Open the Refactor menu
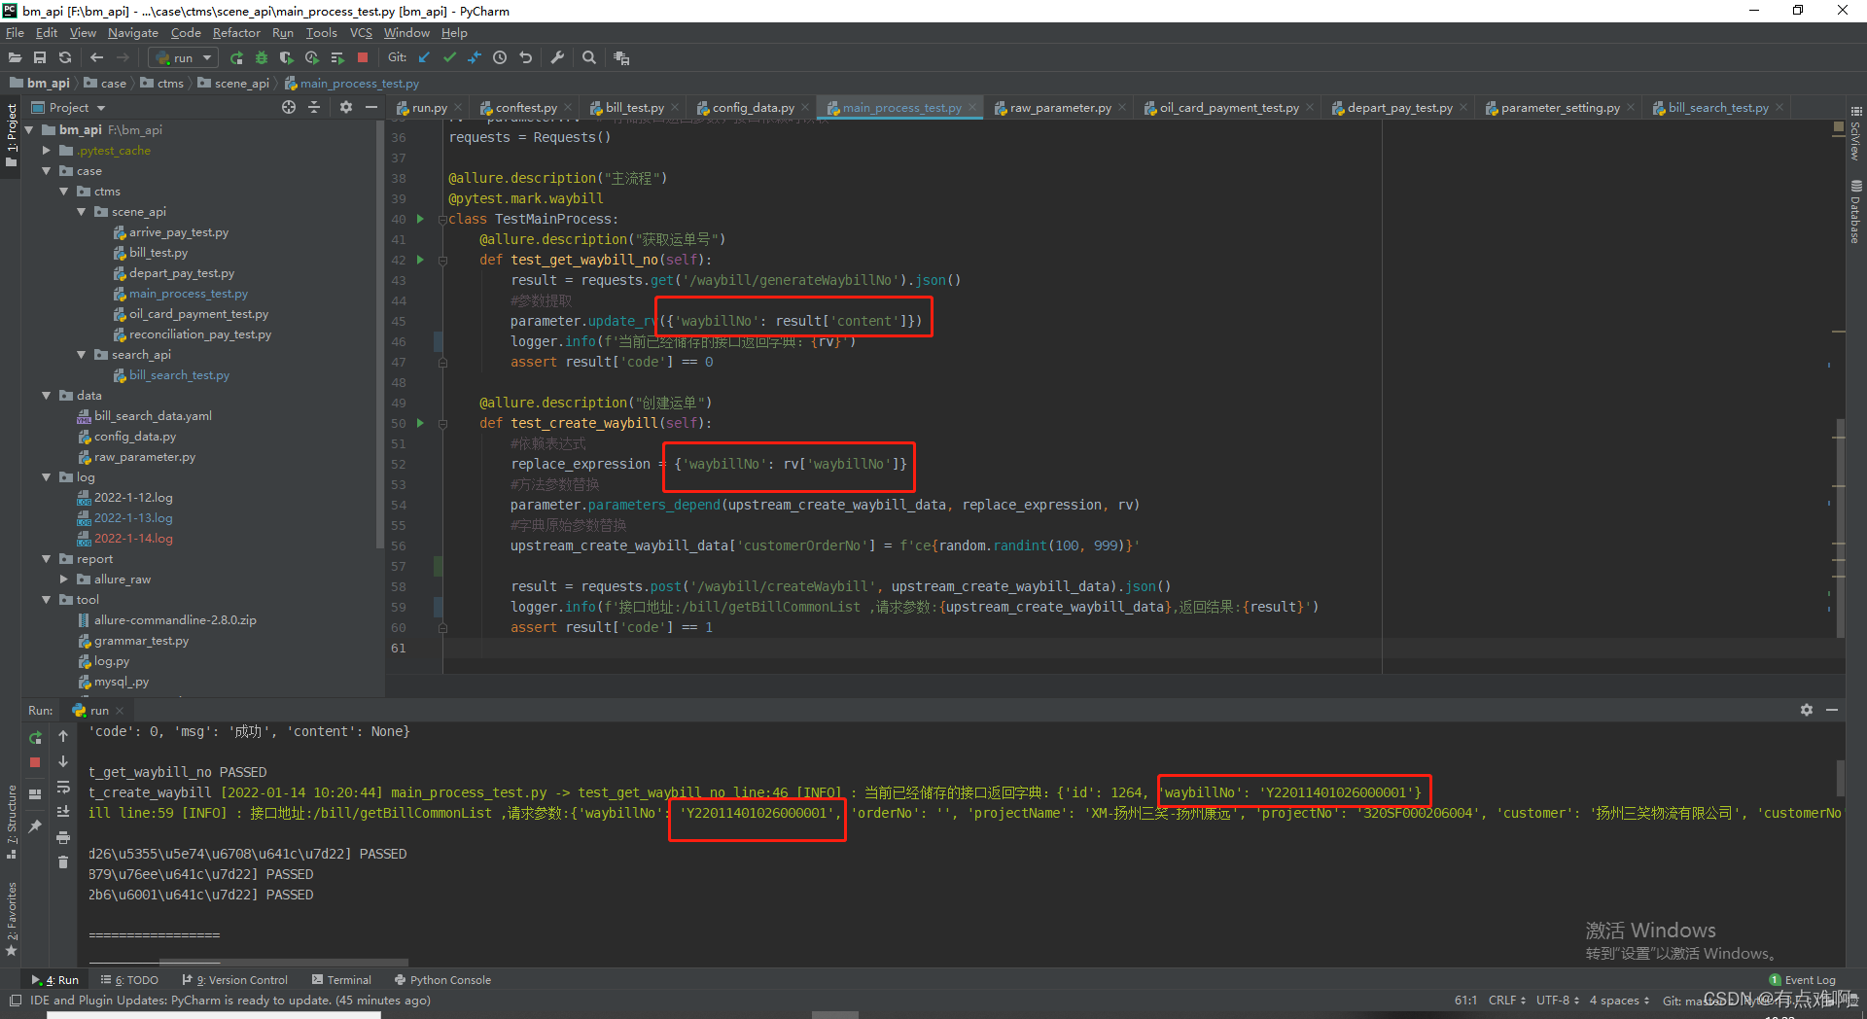 [x=236, y=33]
